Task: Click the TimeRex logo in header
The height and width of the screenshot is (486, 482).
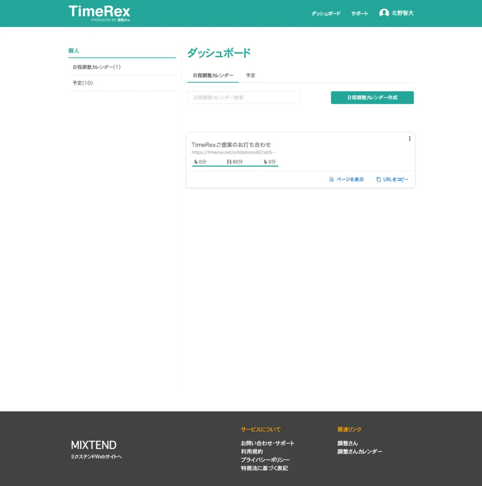Action: pyautogui.click(x=100, y=13)
